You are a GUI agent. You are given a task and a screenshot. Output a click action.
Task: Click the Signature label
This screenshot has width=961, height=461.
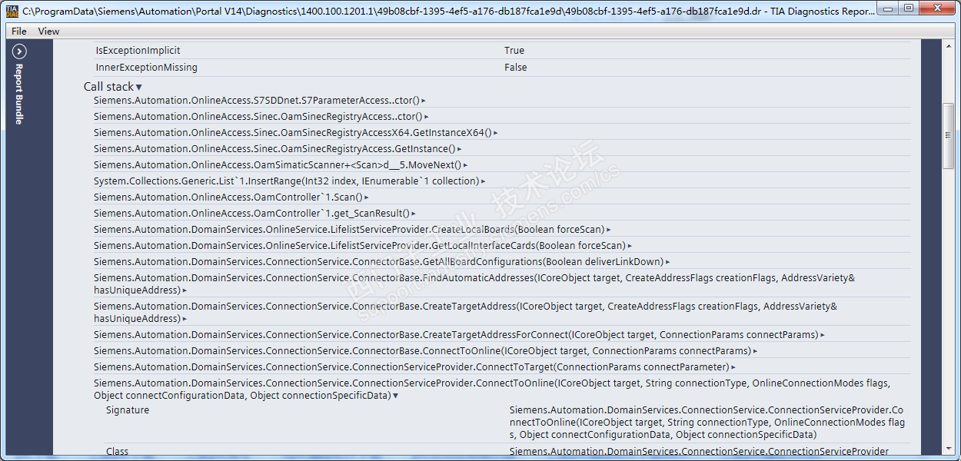coord(128,410)
